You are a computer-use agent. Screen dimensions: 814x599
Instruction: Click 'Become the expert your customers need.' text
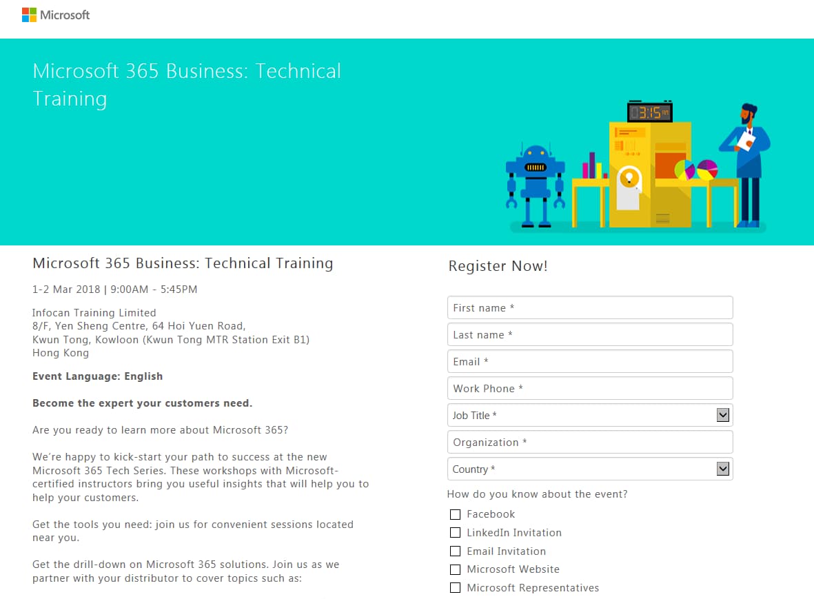142,403
